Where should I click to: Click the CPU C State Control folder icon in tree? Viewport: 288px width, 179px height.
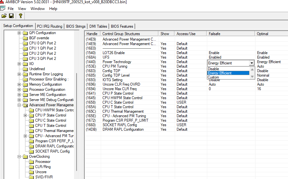point(32,120)
